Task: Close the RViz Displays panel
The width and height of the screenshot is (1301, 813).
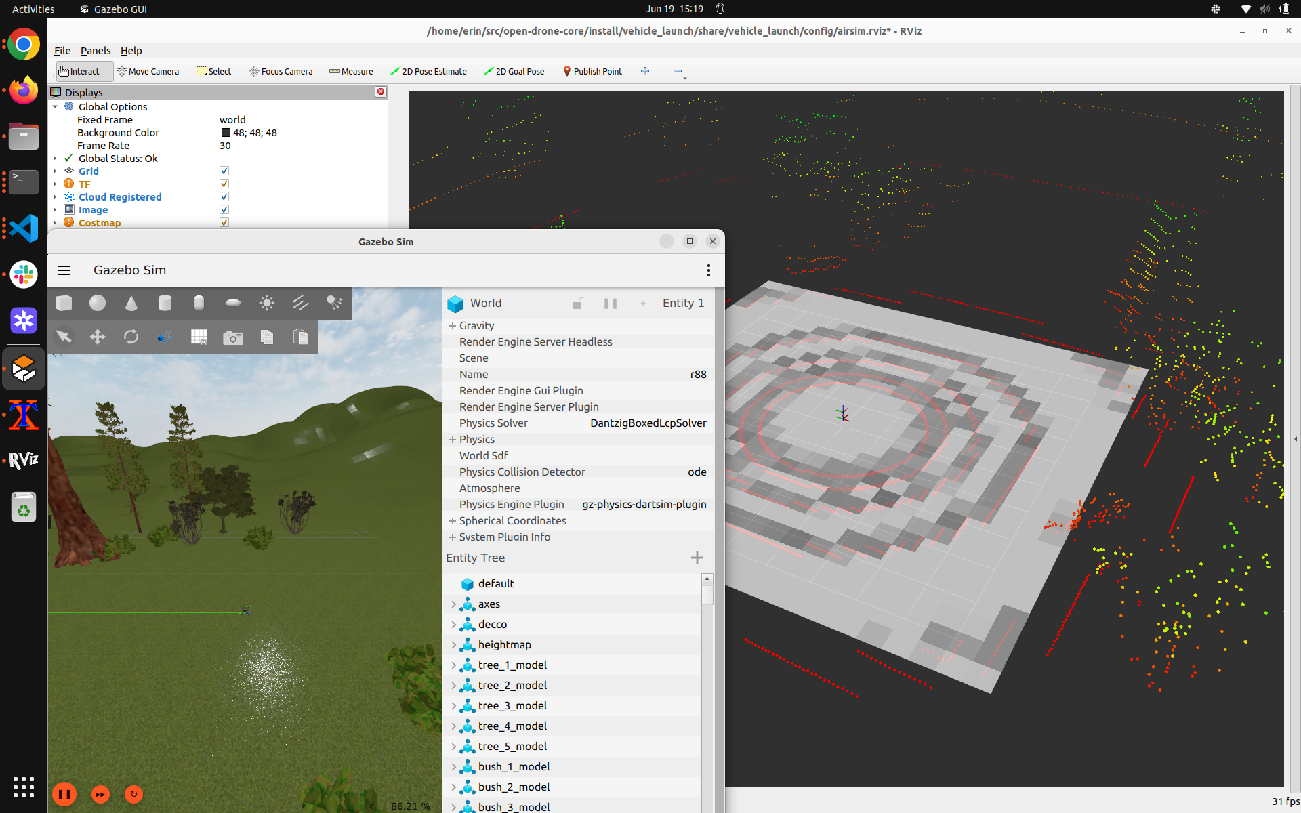Action: pyautogui.click(x=381, y=91)
